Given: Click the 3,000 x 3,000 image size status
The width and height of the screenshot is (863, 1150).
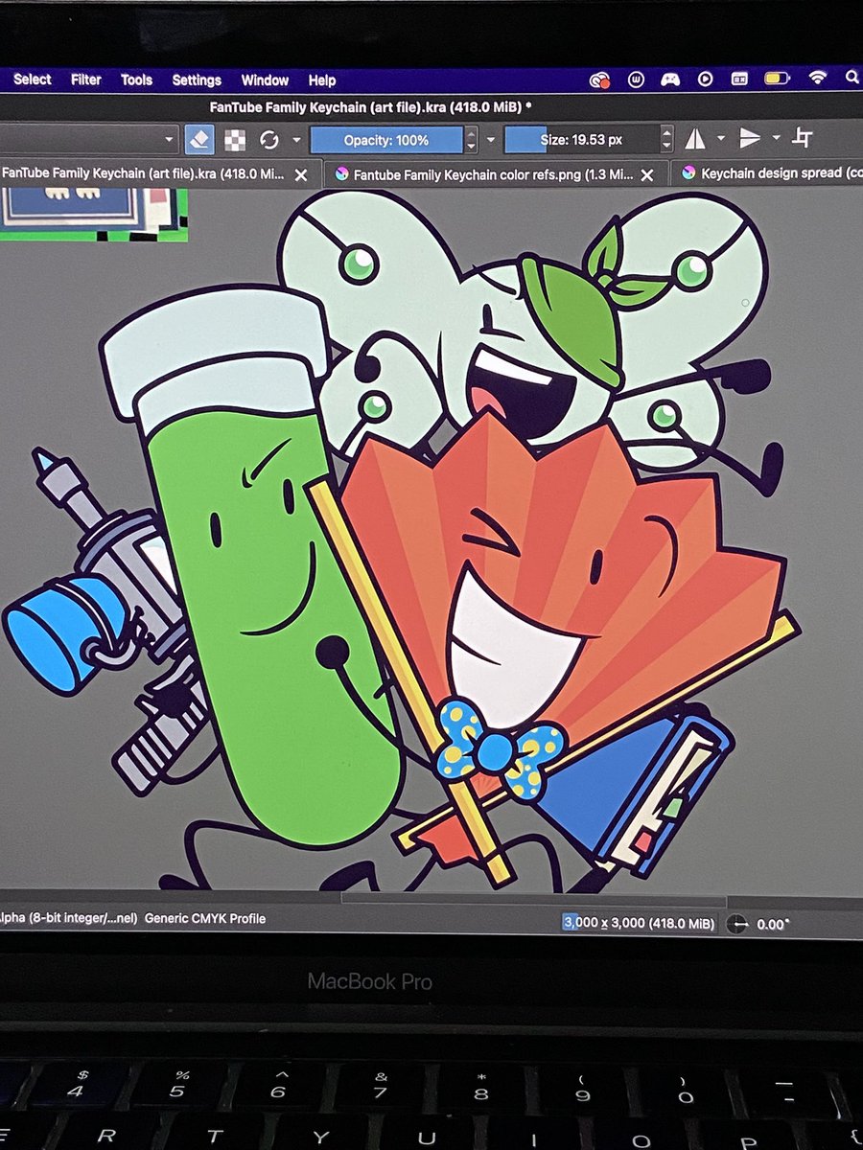Looking at the screenshot, I should click(x=639, y=923).
